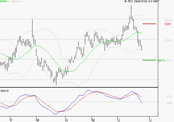Click the A month label on time axis
This screenshot has width=174, height=122.
pyautogui.click(x=67, y=120)
